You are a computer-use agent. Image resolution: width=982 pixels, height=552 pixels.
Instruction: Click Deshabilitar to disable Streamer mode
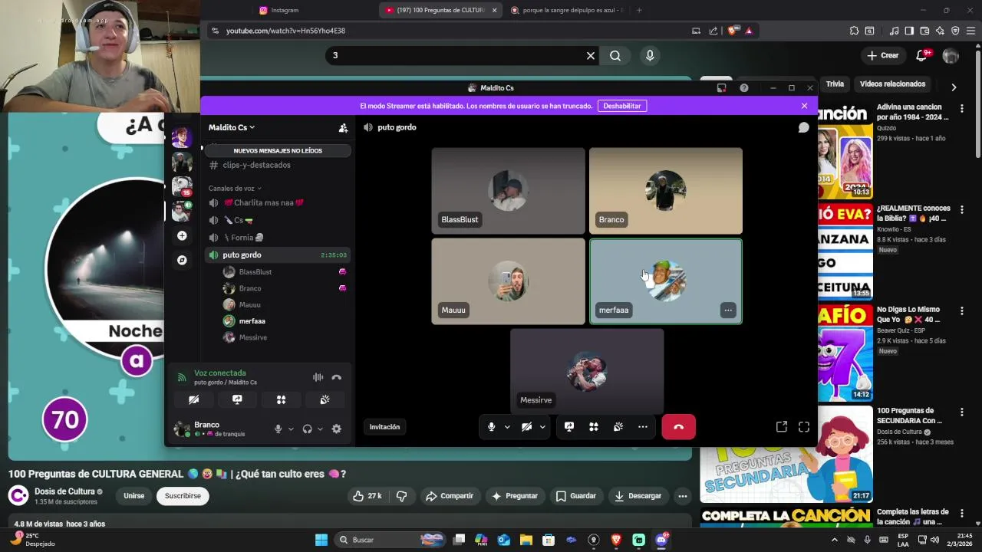(622, 106)
